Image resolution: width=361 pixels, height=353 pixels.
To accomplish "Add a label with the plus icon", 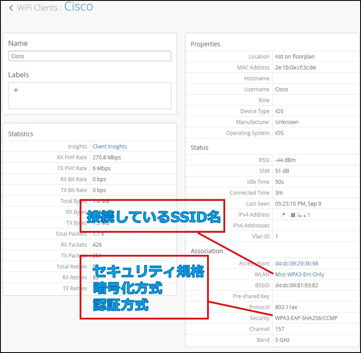I will click(16, 90).
